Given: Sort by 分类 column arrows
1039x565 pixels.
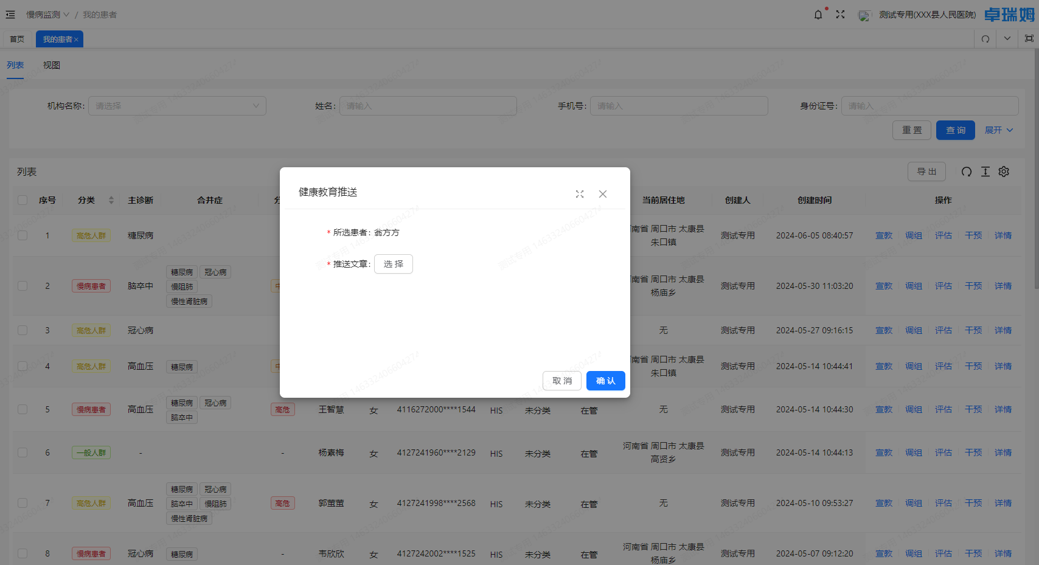Looking at the screenshot, I should coord(111,200).
